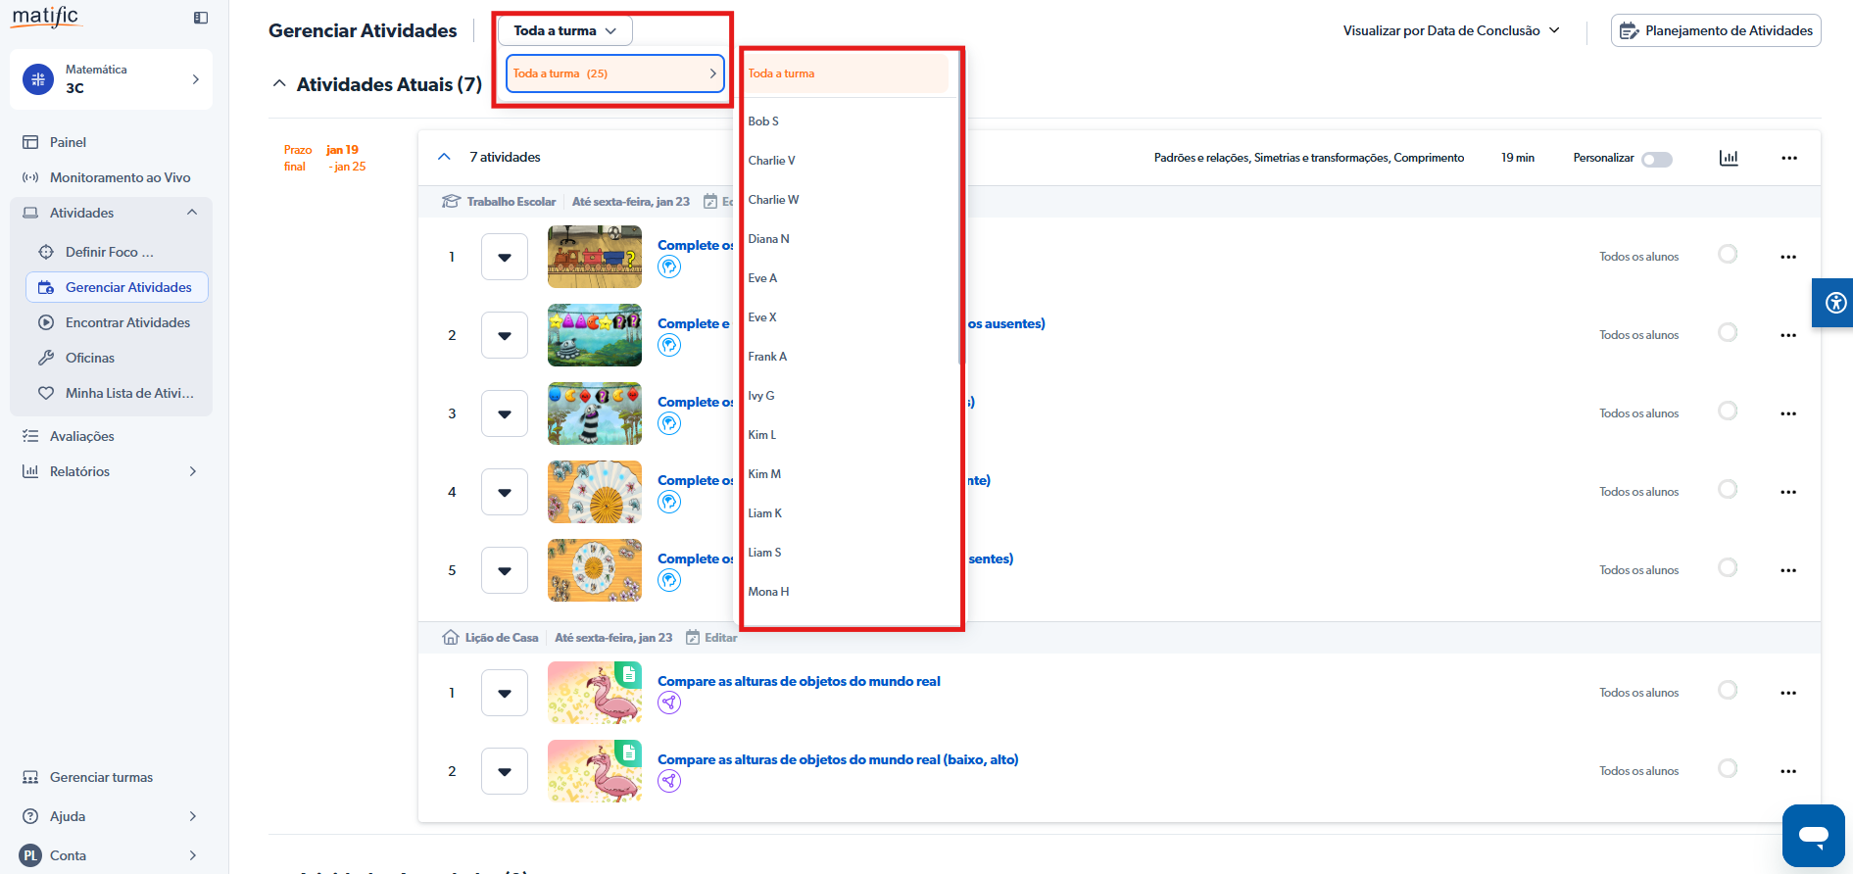Toggle the Personalizar switch
This screenshot has height=874, width=1853.
pos(1656,159)
